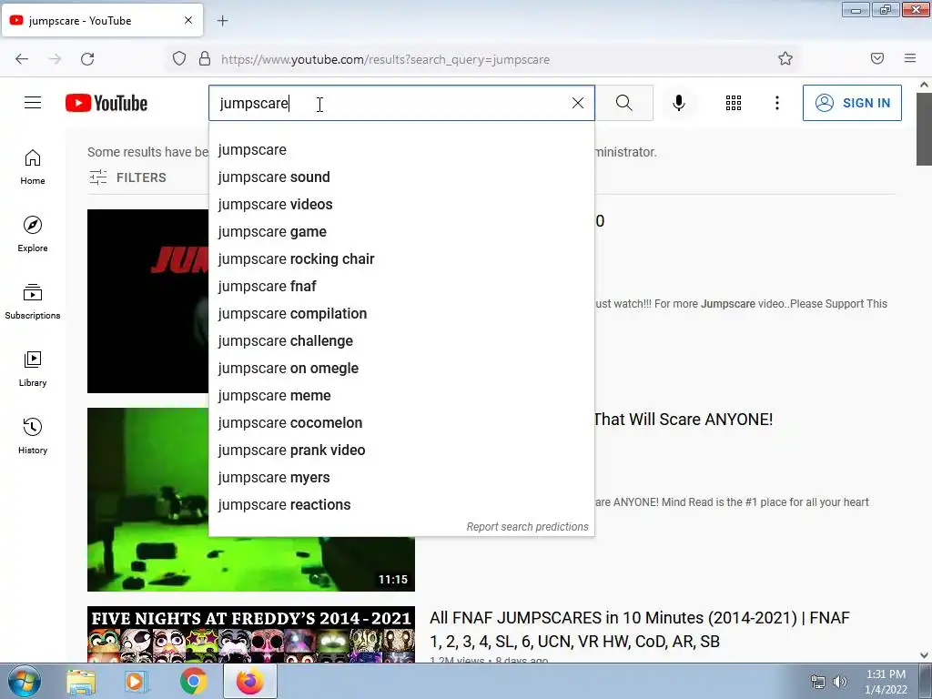Screen dimensions: 932x699
Task: Open Firefox application menu
Action: tap(910, 58)
